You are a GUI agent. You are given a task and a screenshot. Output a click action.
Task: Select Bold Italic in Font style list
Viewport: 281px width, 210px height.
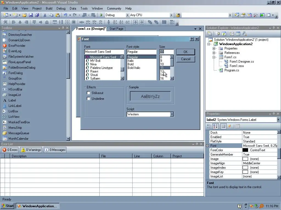pyautogui.click(x=134, y=68)
